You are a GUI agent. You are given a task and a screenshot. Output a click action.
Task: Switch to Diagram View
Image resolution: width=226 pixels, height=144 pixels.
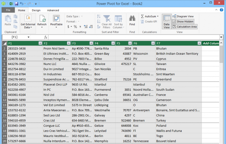pyautogui.click(x=183, y=16)
